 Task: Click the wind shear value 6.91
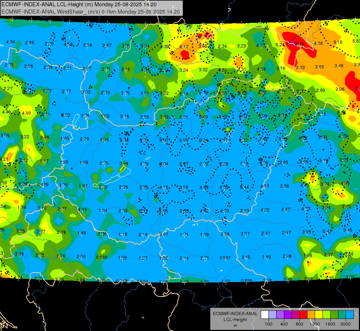coord(282,115)
